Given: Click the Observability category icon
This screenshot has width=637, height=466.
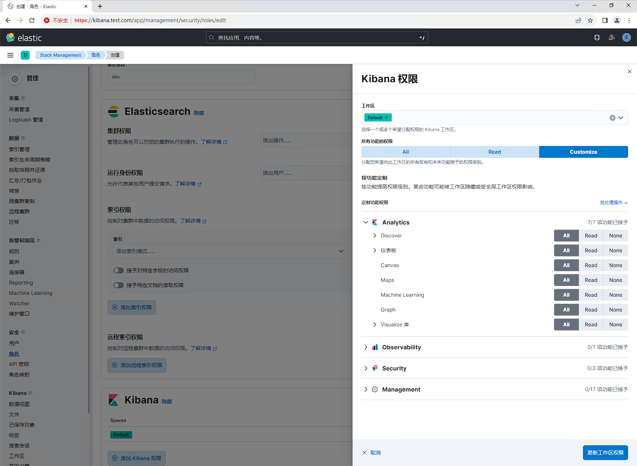Looking at the screenshot, I should [x=375, y=347].
